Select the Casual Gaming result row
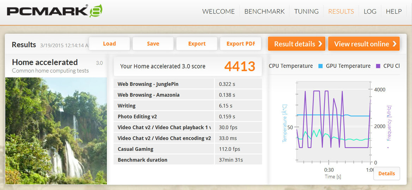This screenshot has width=412, height=190. click(x=187, y=149)
